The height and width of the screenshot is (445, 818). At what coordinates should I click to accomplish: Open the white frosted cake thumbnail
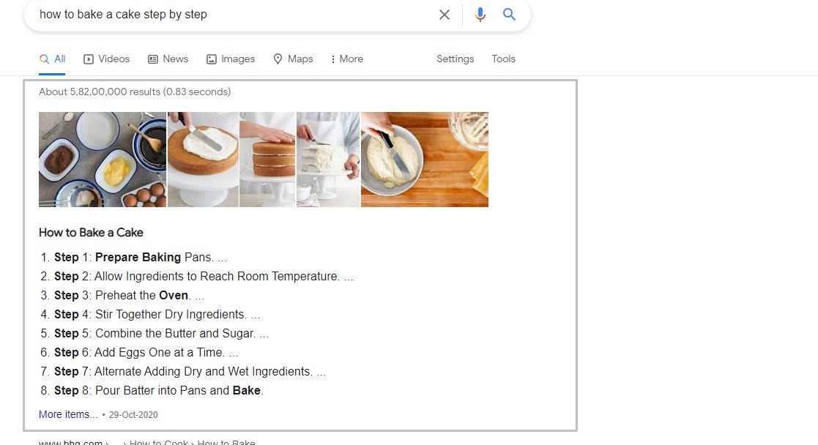tap(328, 160)
